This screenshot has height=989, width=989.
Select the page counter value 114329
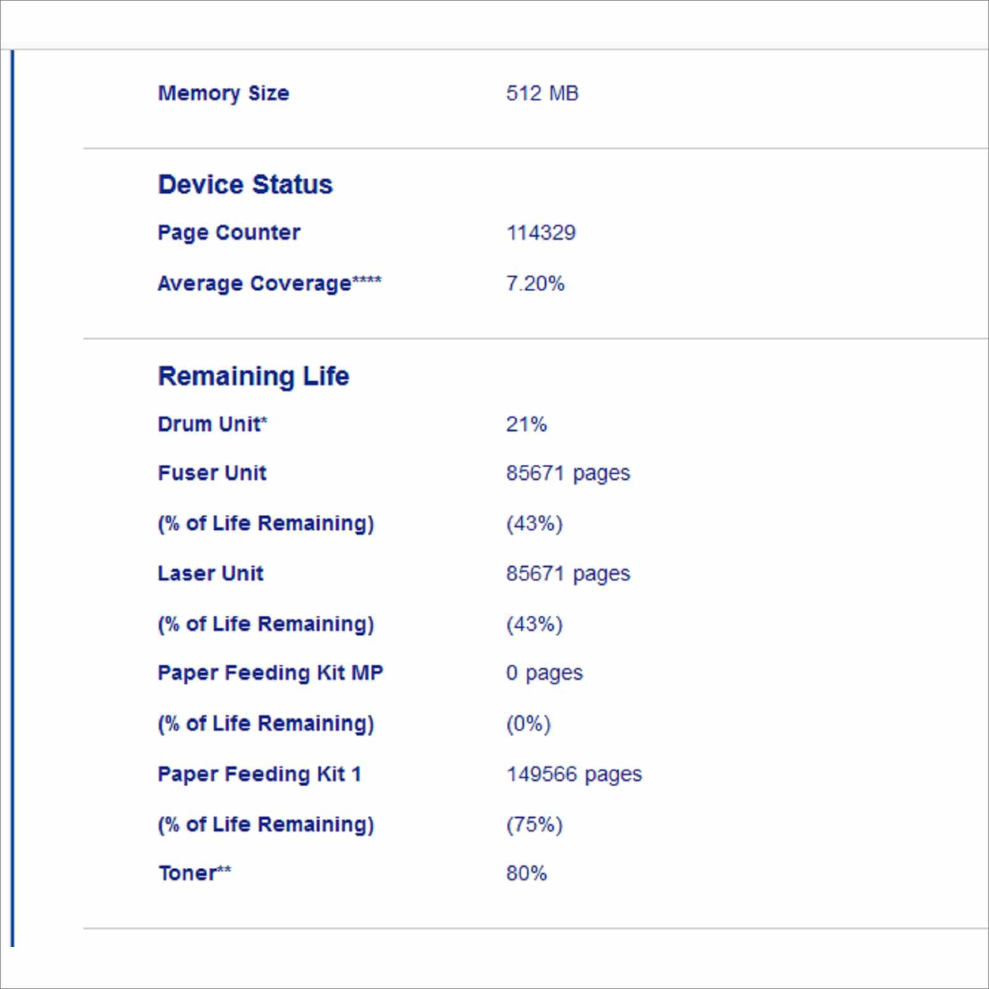point(541,233)
